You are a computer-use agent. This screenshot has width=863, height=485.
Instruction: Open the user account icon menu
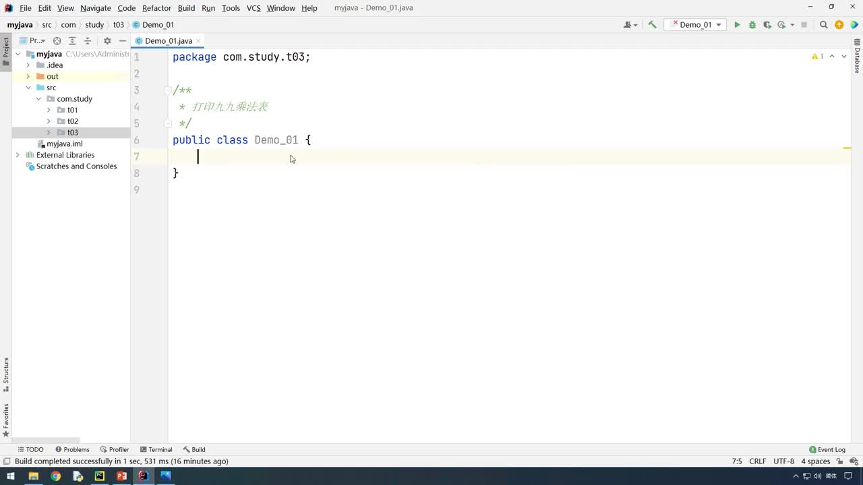pyautogui.click(x=630, y=25)
